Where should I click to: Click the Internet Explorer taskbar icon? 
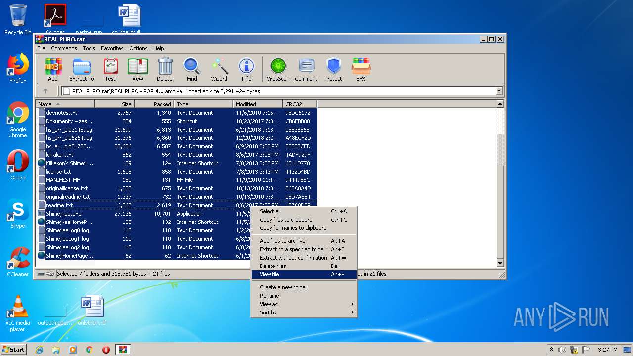tap(39, 350)
